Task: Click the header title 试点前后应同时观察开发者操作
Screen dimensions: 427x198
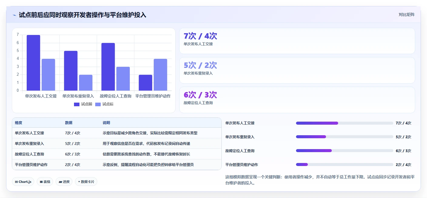Action: [x=82, y=15]
